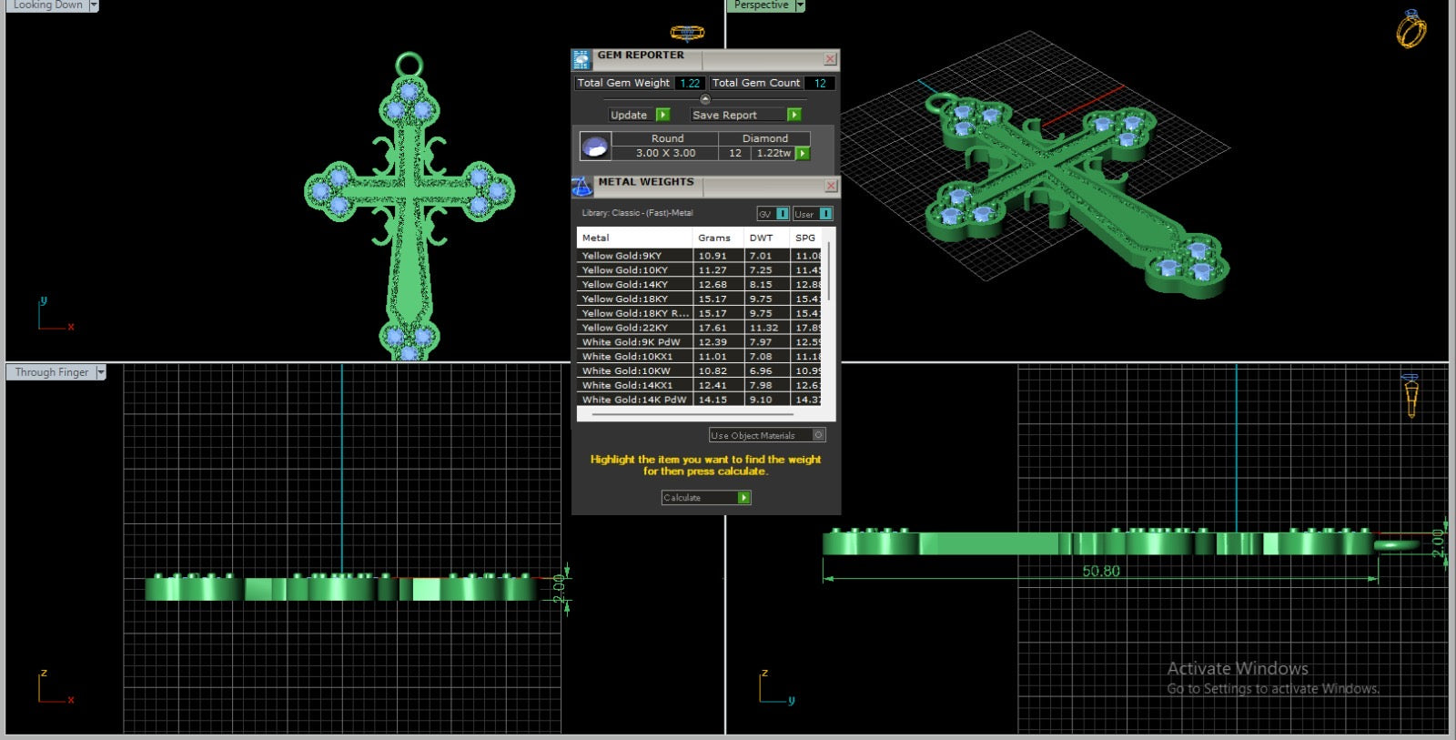
Task: Click the Looking Down viewport label
Action: [47, 5]
